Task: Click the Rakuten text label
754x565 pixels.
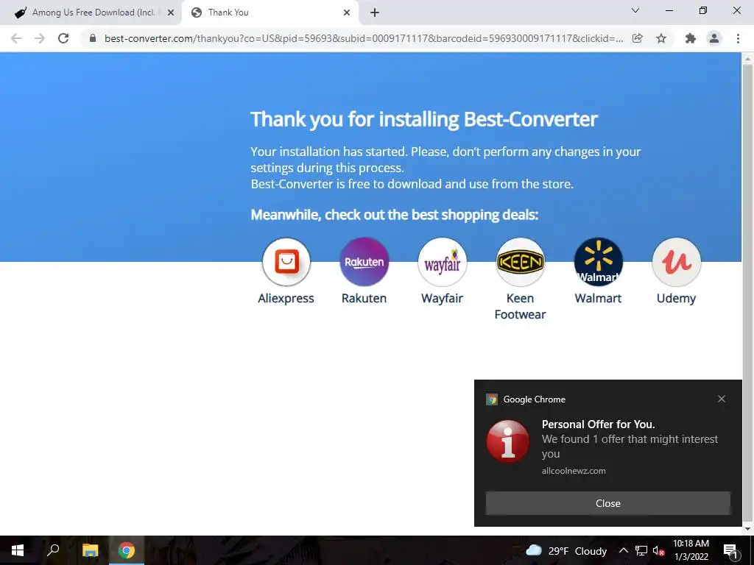Action: point(364,299)
